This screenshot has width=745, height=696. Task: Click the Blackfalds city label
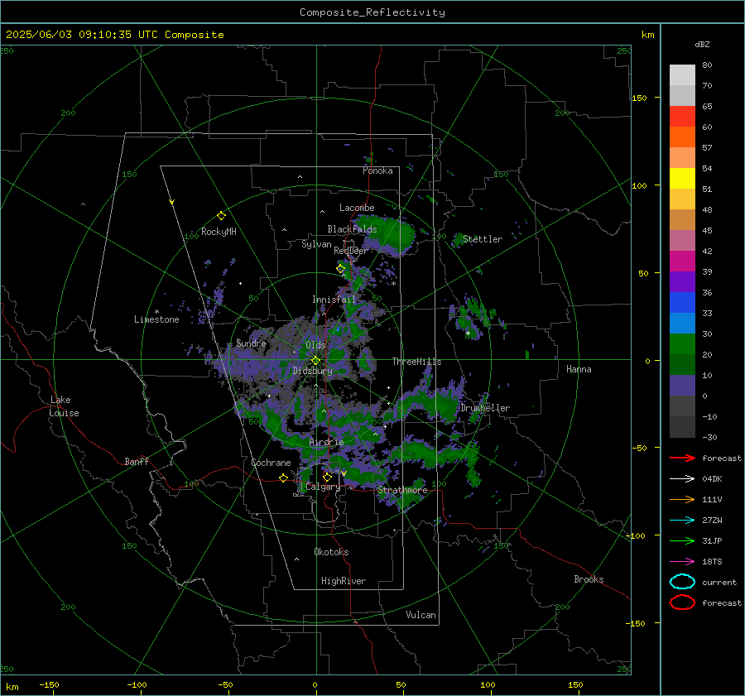352,229
